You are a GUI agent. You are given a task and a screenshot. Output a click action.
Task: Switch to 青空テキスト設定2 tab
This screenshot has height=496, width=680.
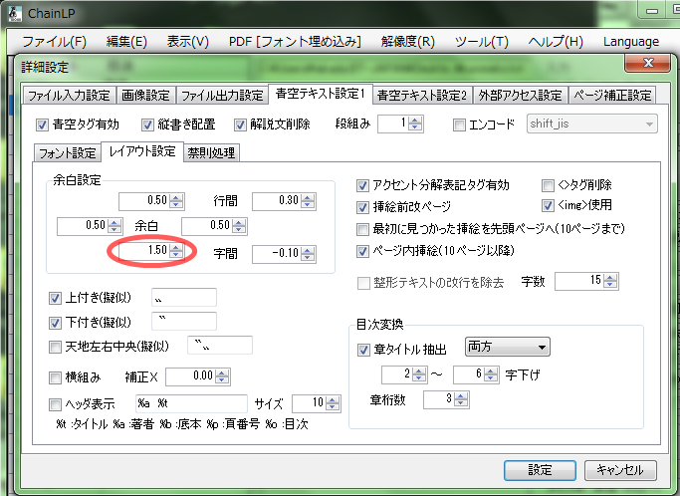click(422, 95)
